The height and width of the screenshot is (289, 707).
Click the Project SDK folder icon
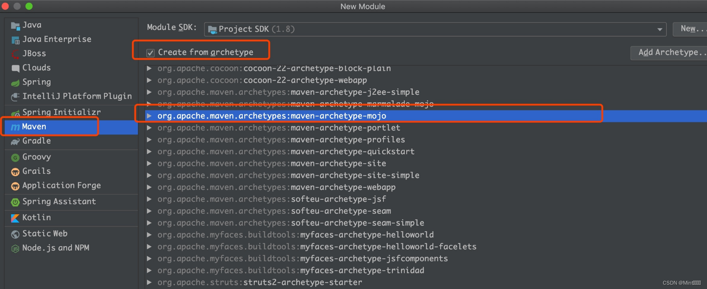click(x=212, y=29)
